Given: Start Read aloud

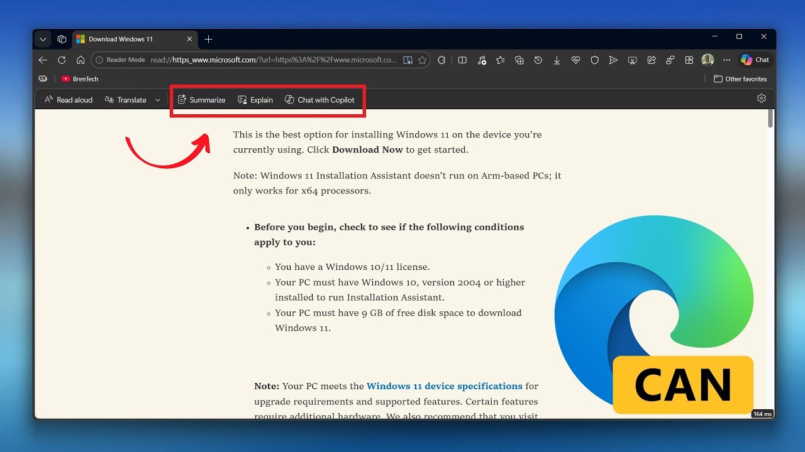Looking at the screenshot, I should click(x=69, y=100).
